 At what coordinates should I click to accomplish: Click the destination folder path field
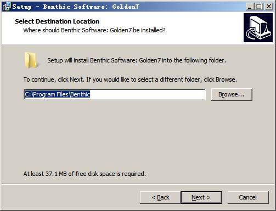[x=115, y=94]
